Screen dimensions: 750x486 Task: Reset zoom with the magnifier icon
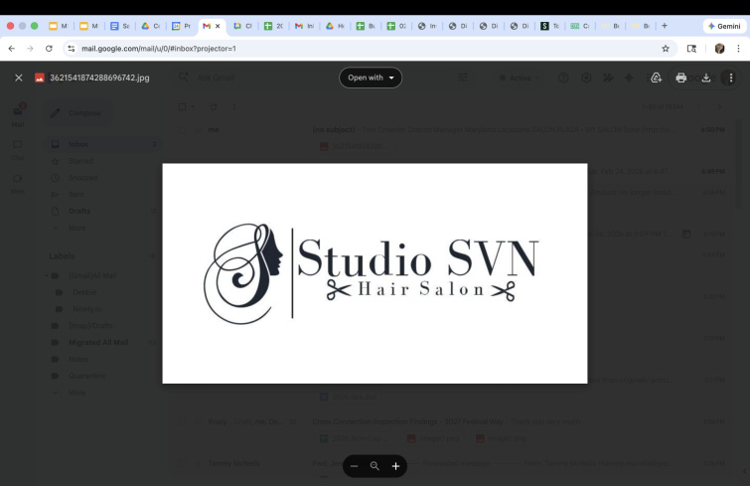(x=375, y=466)
